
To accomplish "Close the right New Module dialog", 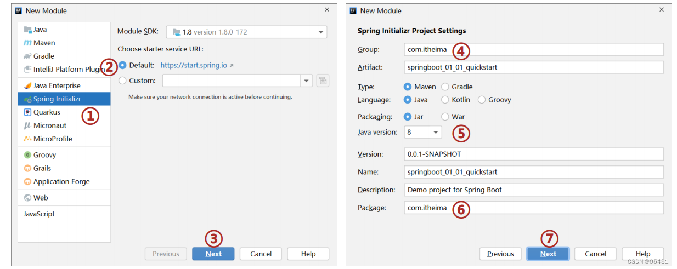I will click(661, 10).
